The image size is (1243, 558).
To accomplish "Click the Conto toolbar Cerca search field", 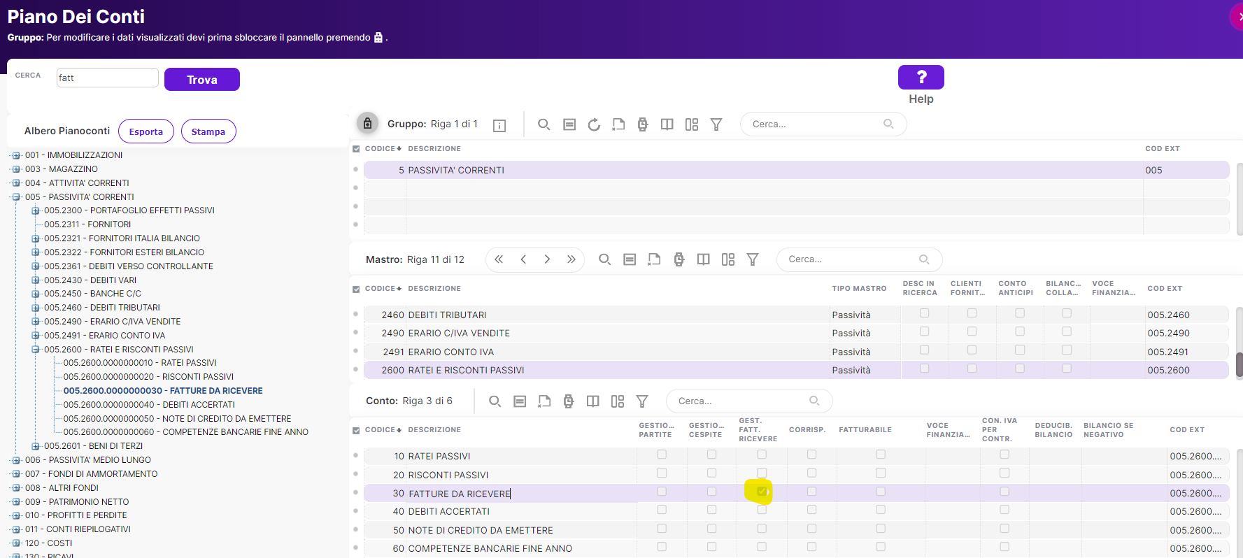I will [x=749, y=401].
